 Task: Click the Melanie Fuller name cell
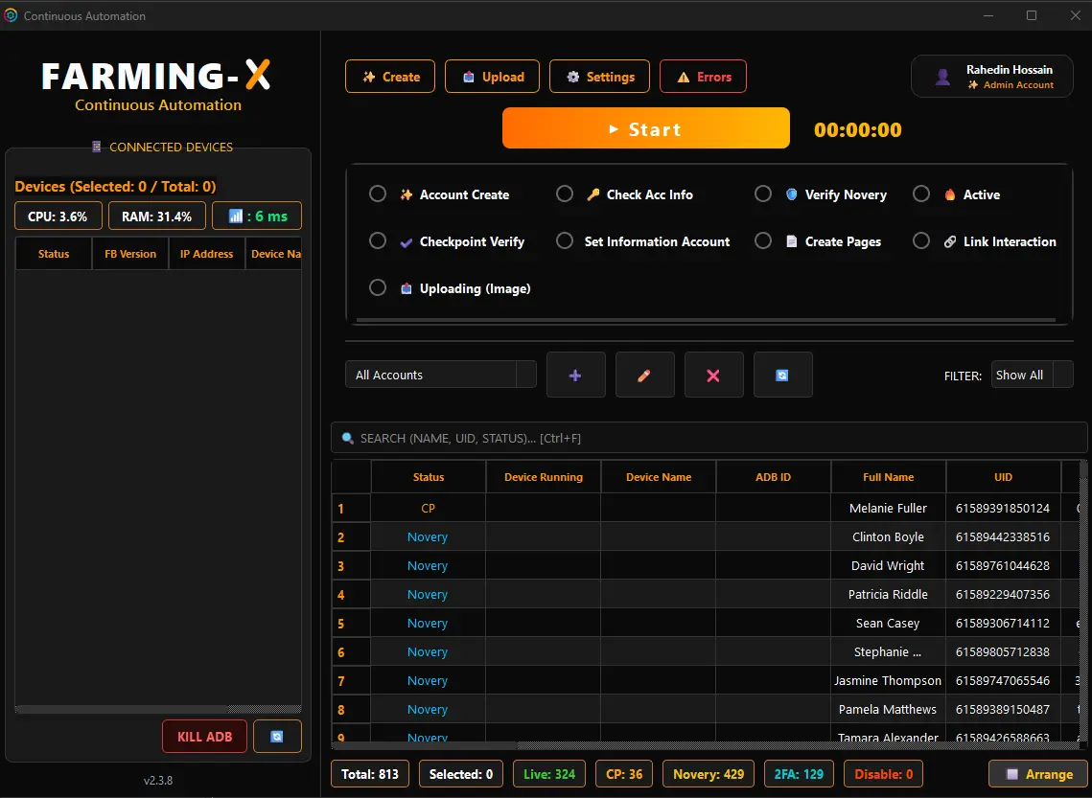click(888, 508)
